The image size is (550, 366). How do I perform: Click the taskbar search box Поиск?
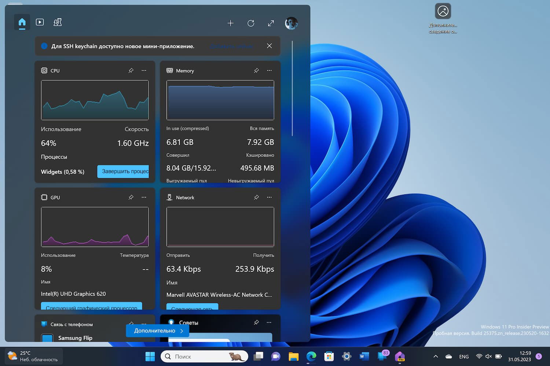pyautogui.click(x=204, y=356)
